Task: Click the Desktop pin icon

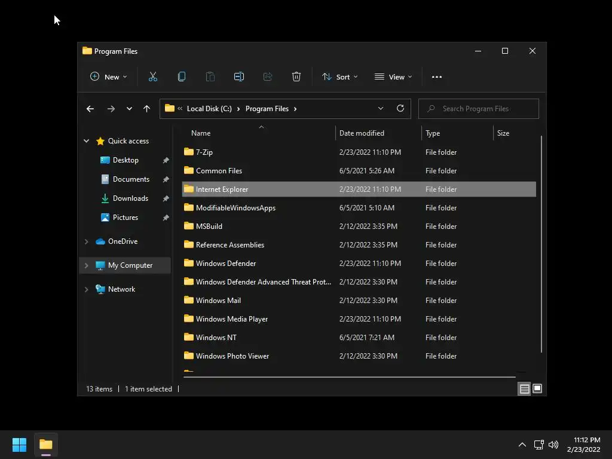Action: pos(166,160)
